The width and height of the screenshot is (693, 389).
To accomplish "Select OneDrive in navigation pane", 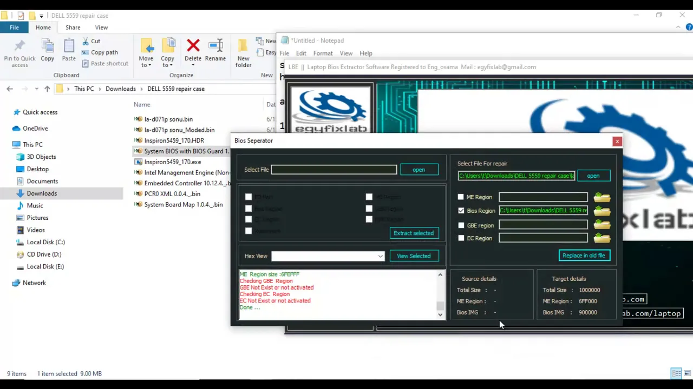I will [35, 128].
